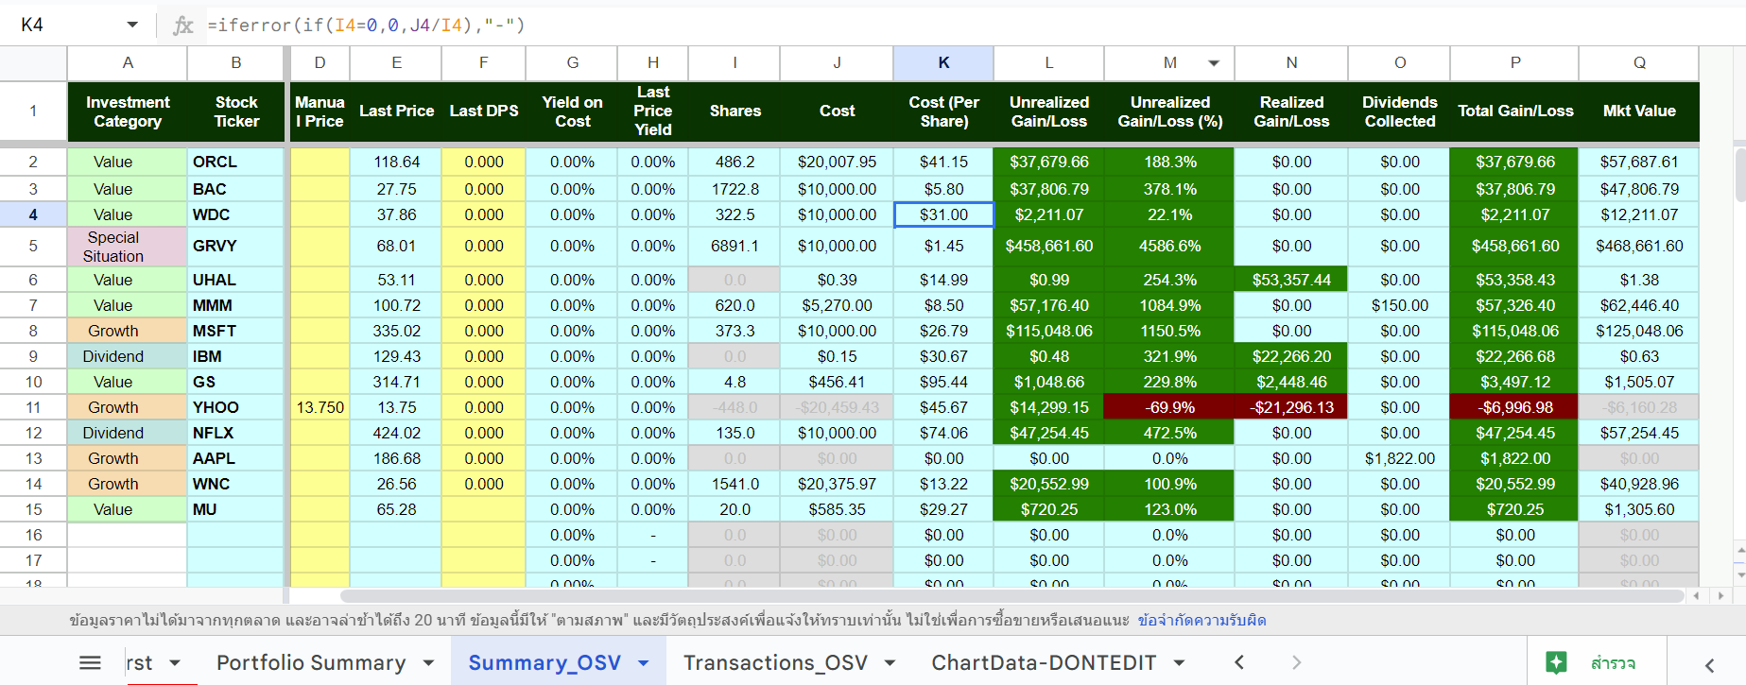Click the -$6,996.98 total loss cell

click(x=1515, y=407)
